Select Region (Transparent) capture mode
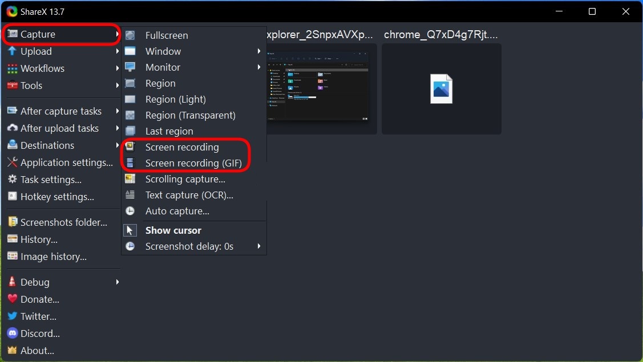Image resolution: width=643 pixels, height=362 pixels. (190, 115)
